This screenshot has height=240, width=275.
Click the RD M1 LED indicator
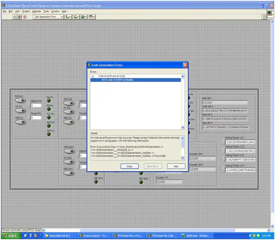click(49, 109)
